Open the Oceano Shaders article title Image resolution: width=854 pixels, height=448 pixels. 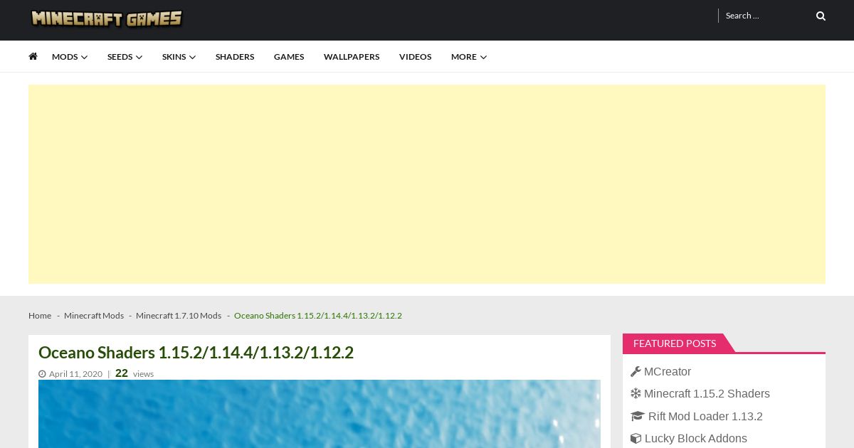point(196,353)
